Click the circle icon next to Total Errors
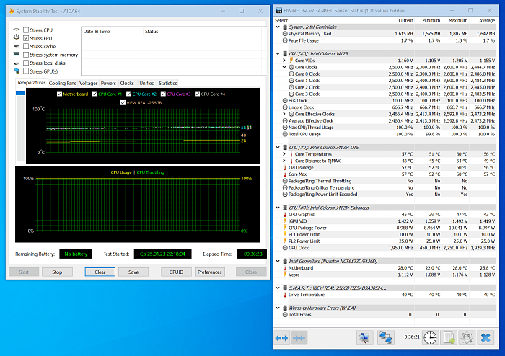This screenshot has height=356, width=505. point(285,315)
